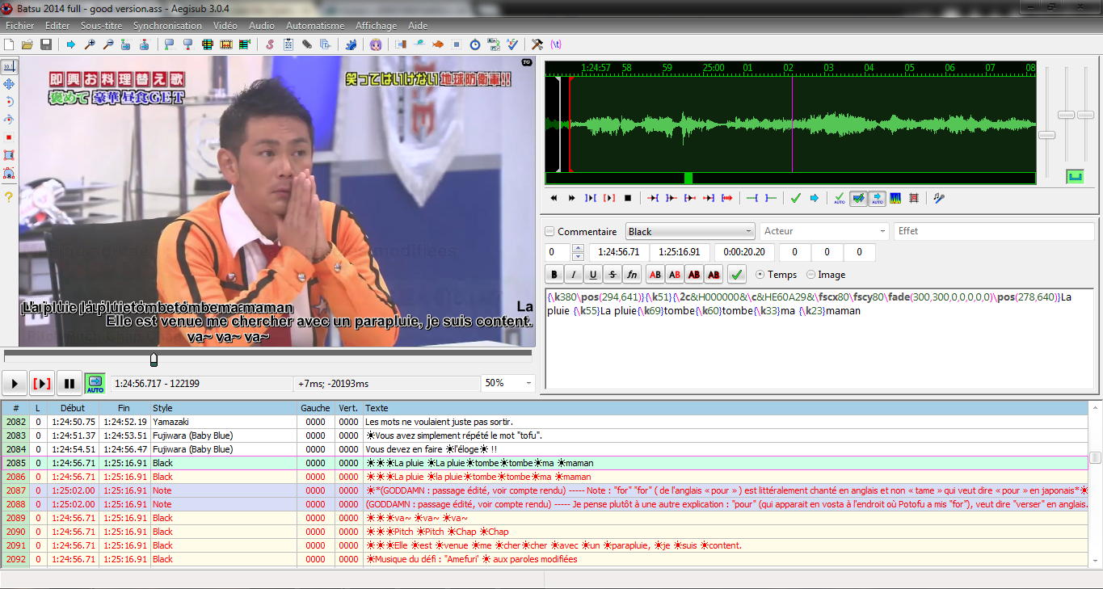Open the Automatisme menu

point(315,26)
